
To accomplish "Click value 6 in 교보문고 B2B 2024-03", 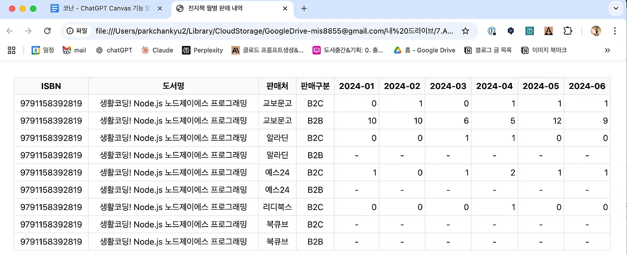I will click(x=466, y=121).
